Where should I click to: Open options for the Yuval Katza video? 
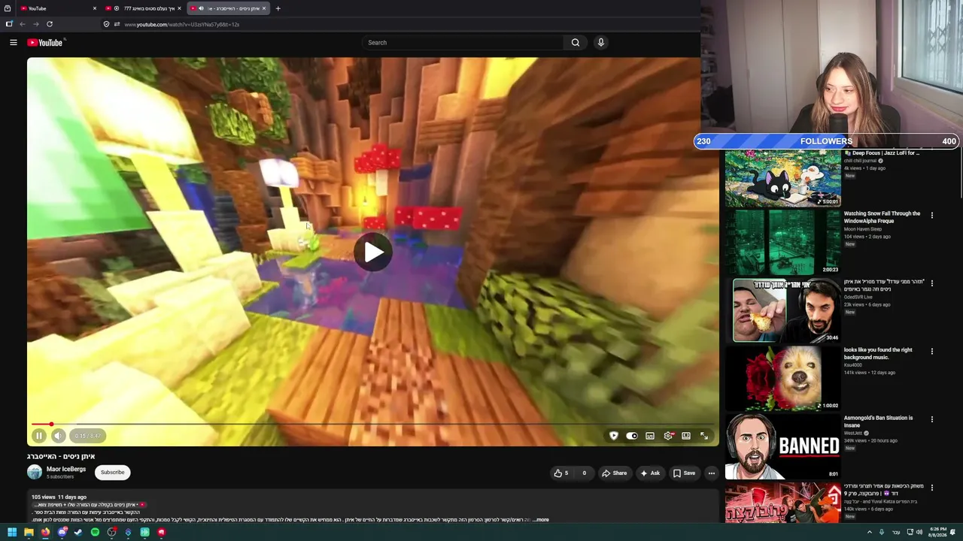[932, 488]
